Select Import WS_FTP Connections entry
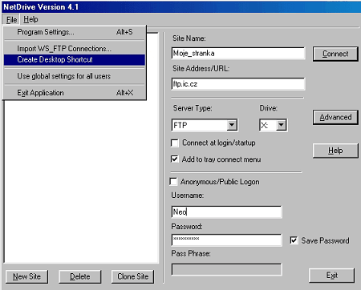361x290 pixels. 75,49
